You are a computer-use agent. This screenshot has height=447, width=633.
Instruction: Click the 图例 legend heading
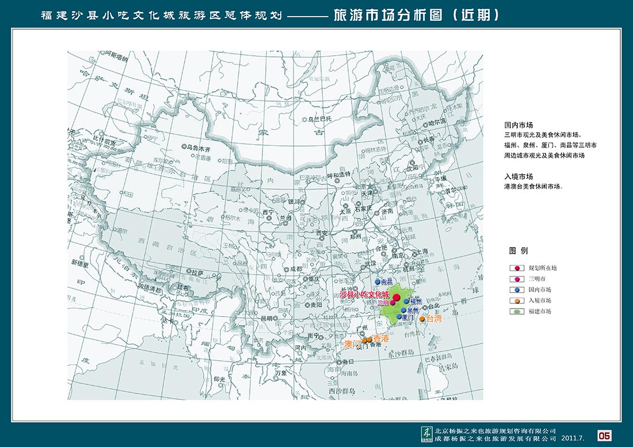pyautogui.click(x=518, y=251)
